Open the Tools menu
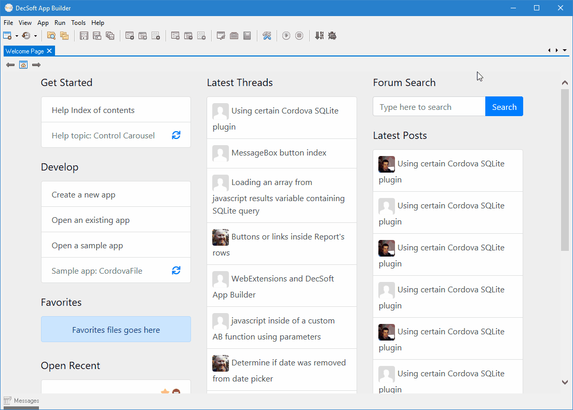This screenshot has width=573, height=410. (x=78, y=23)
